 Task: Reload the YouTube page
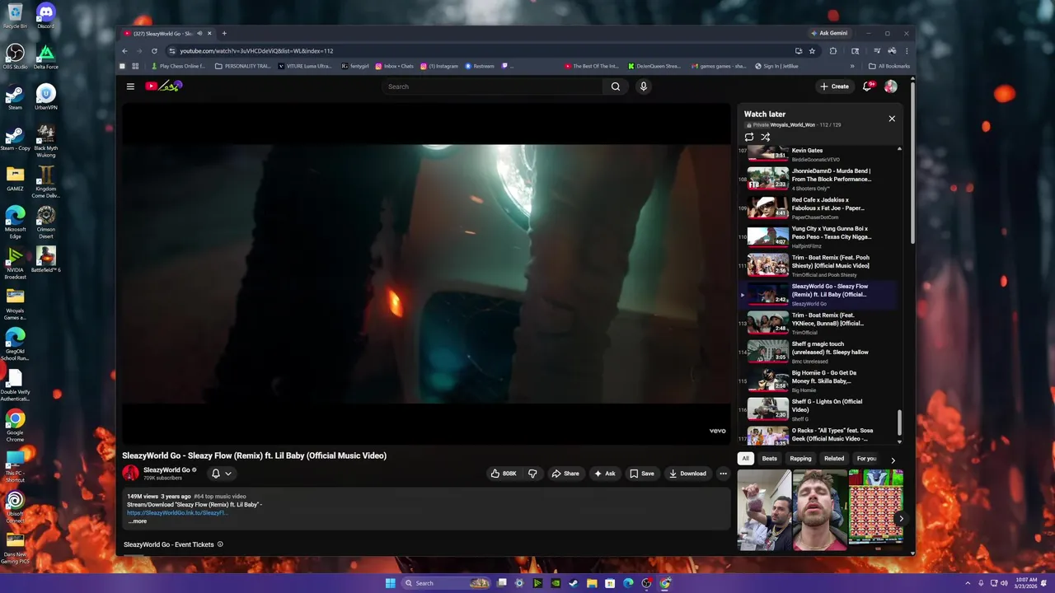click(x=154, y=50)
